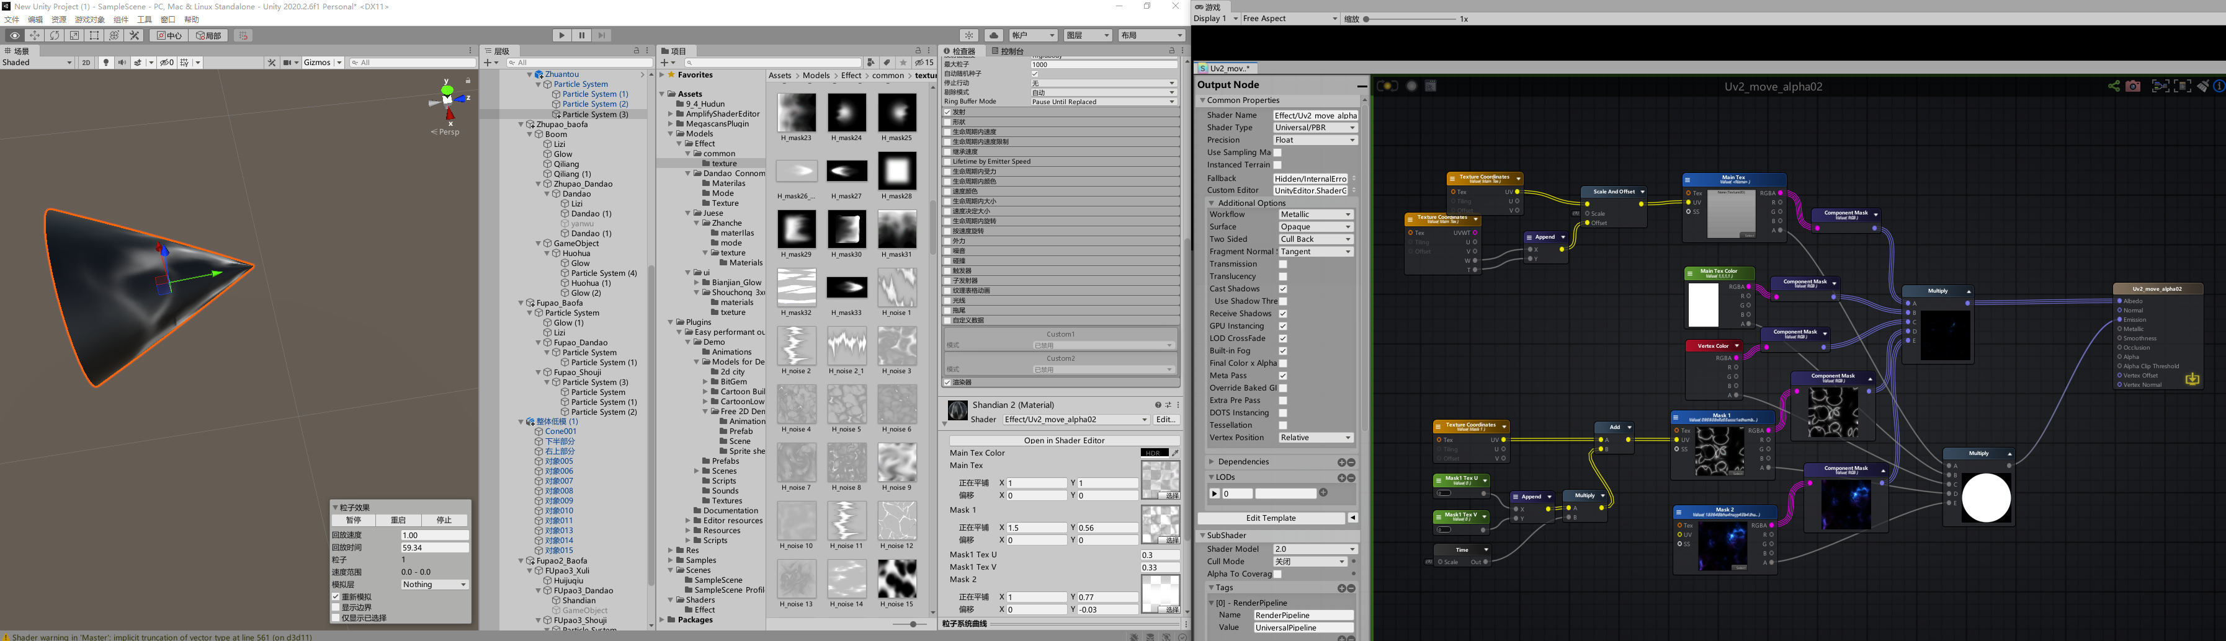This screenshot has height=641, width=2226.
Task: Select the View (eye) tool in toolbar
Action: [x=15, y=35]
